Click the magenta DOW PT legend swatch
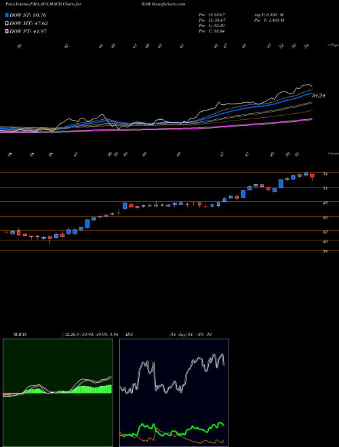The width and height of the screenshot is (339, 447). (7, 32)
